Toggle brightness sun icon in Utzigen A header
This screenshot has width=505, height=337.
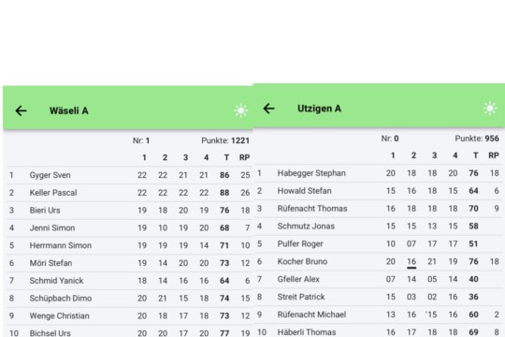tap(490, 109)
